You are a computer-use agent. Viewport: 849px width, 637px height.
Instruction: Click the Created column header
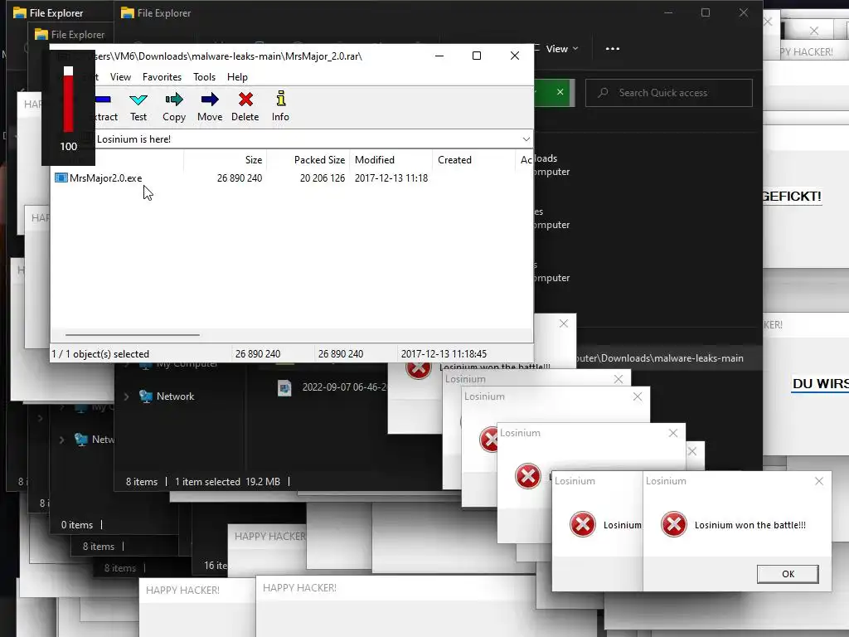[473, 160]
